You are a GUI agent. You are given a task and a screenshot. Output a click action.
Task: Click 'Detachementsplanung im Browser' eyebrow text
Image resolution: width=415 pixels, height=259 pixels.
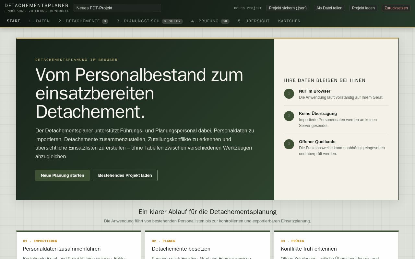[77, 60]
